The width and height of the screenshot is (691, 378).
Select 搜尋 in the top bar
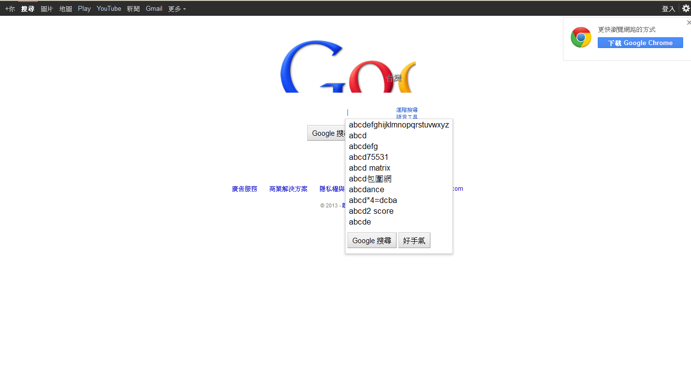pyautogui.click(x=27, y=9)
